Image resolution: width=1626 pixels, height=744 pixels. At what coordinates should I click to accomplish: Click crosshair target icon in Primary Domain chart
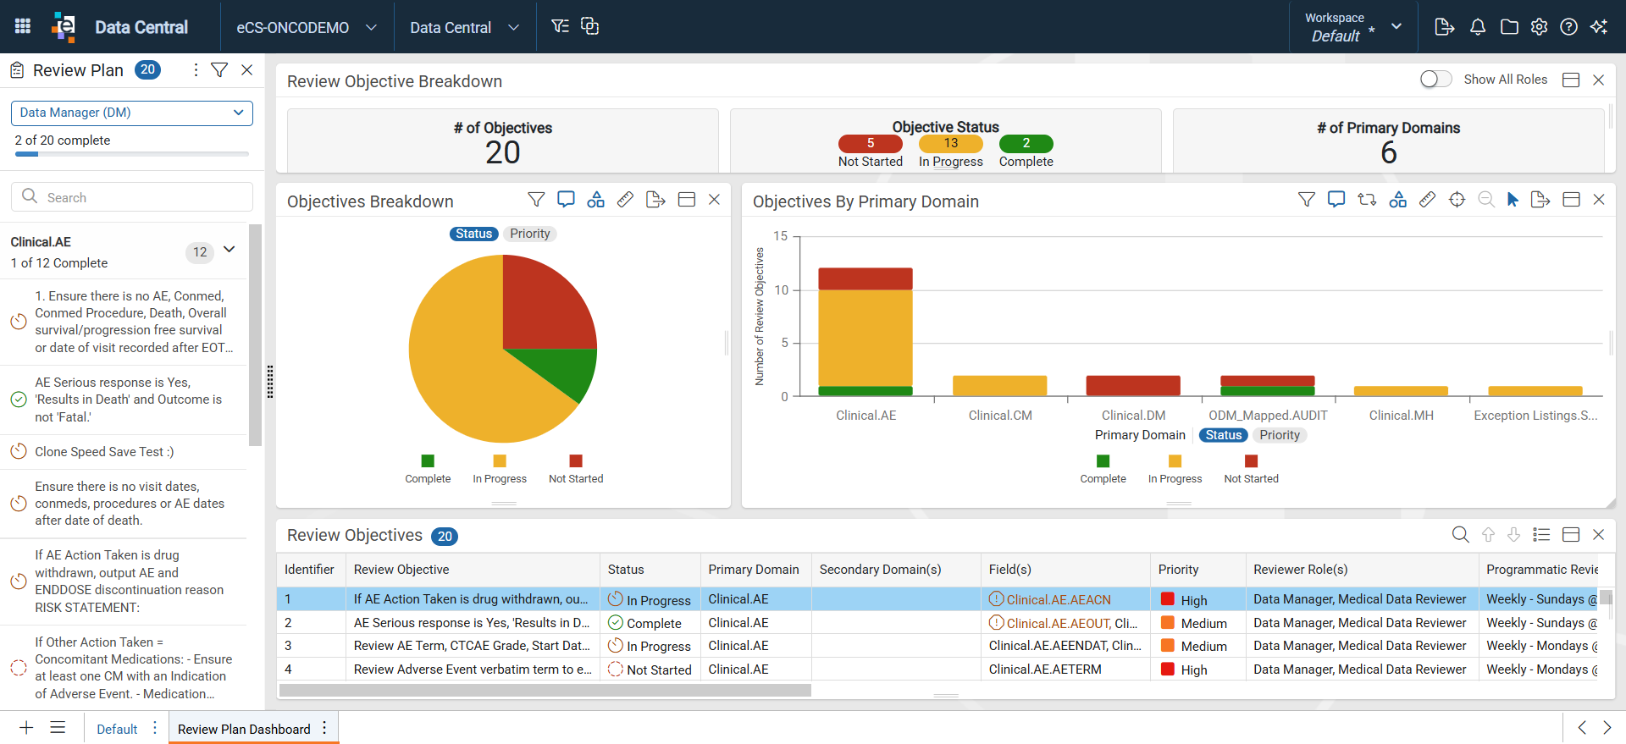click(x=1457, y=200)
